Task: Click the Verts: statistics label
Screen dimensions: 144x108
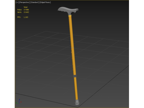Action: point(19,12)
